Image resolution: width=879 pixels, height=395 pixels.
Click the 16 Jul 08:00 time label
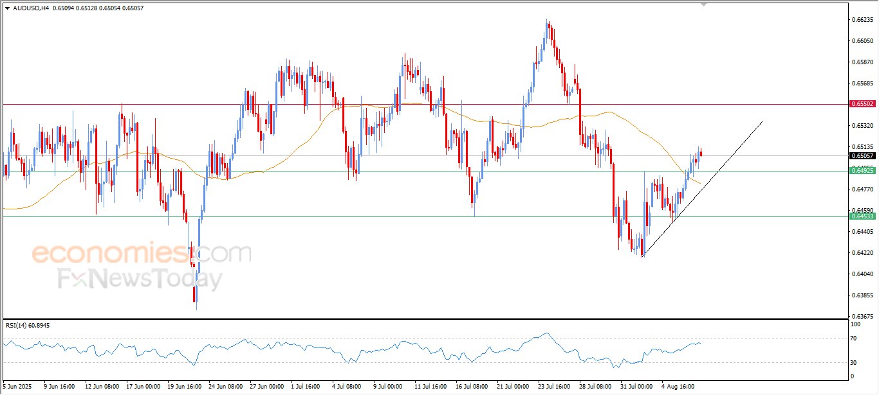[x=473, y=387]
